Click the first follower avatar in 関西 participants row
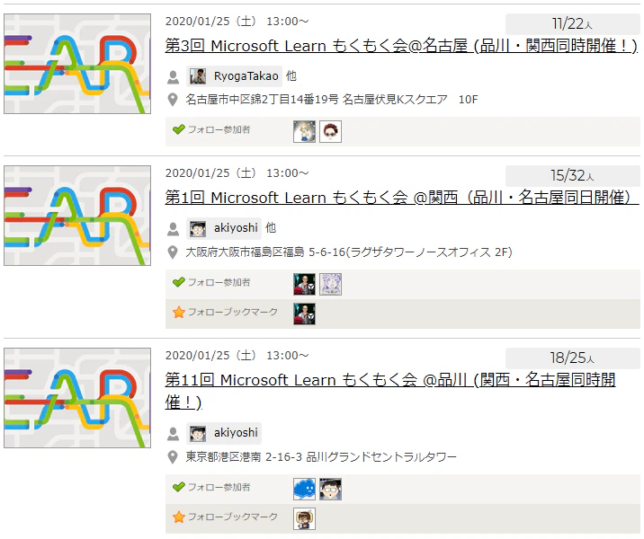 click(x=304, y=284)
